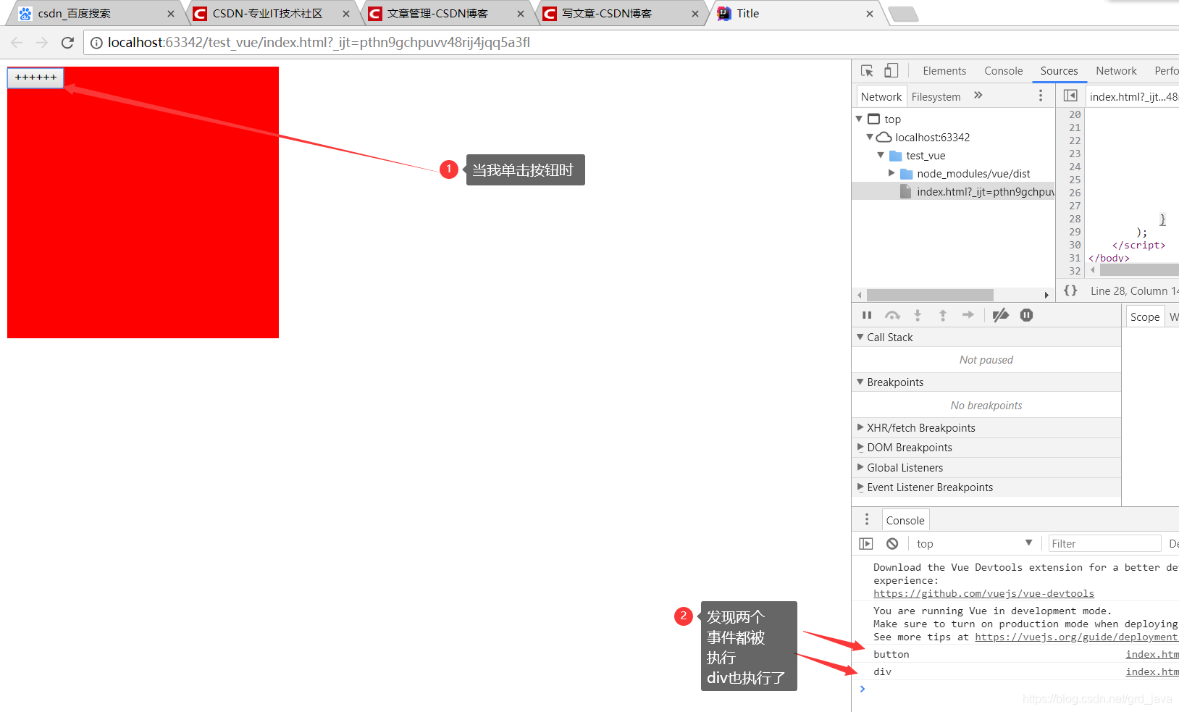Open the console drawer three-dot menu
1179x712 pixels.
click(867, 519)
